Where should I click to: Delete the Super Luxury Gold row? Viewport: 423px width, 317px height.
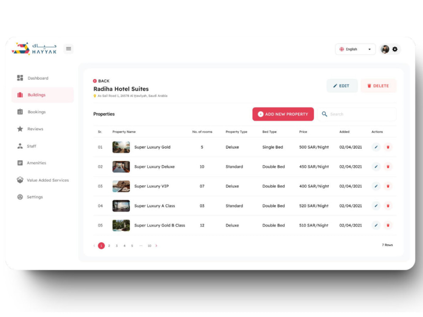[x=388, y=147]
